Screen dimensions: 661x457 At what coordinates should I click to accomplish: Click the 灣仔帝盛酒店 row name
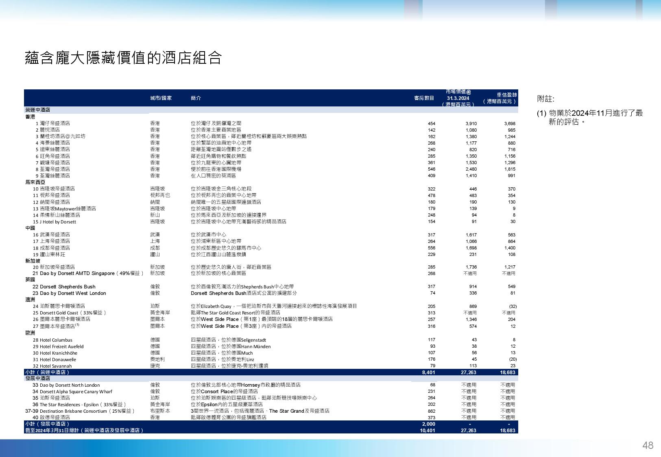[x=55, y=123]
